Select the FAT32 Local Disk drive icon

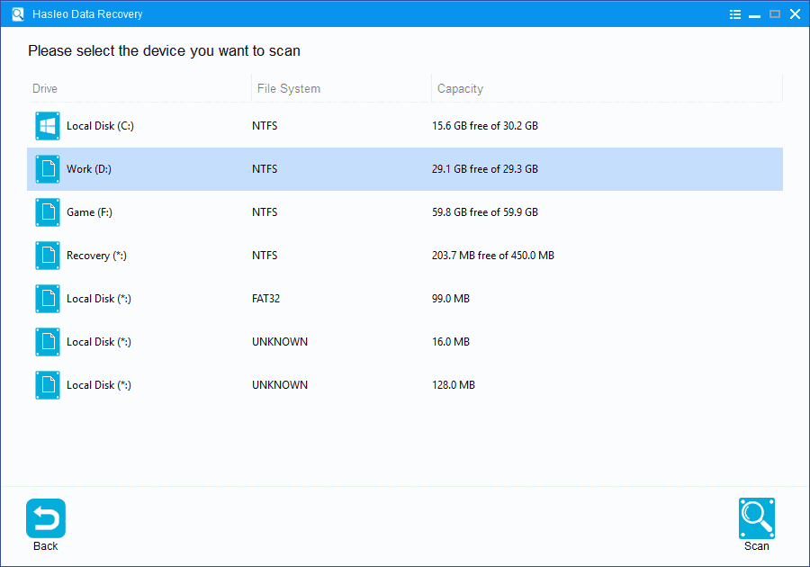pos(47,298)
